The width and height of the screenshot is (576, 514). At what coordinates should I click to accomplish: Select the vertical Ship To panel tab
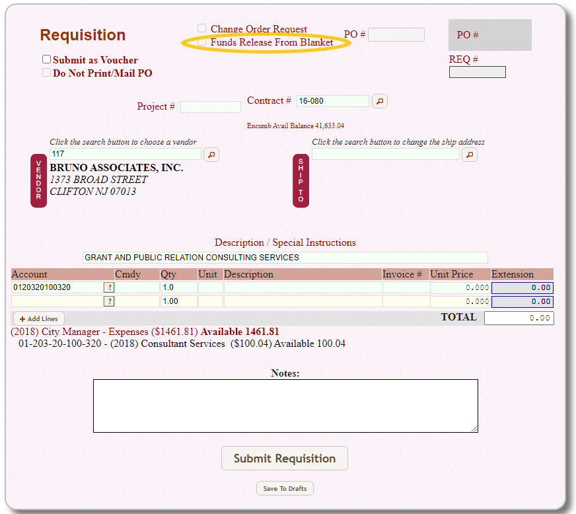click(301, 180)
